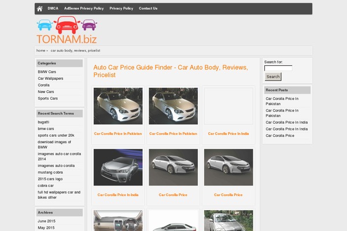Viewport: 347px width, 231px height.
Task: Open rightmost white Corolla Price thumbnail in second row
Action: pyautogui.click(x=228, y=167)
